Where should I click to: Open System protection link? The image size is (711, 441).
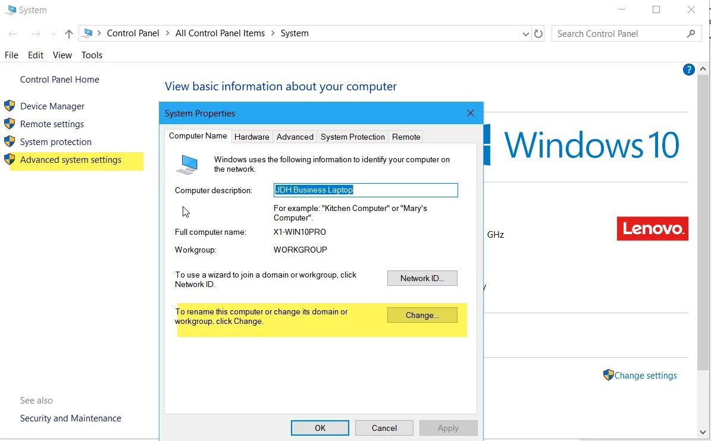[56, 141]
